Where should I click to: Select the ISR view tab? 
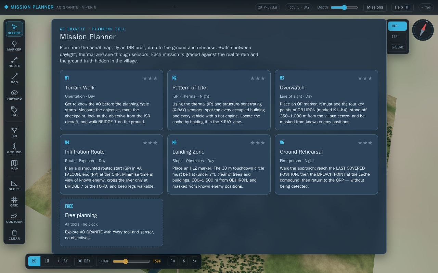point(397,37)
